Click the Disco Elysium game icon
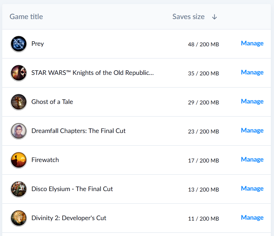 click(19, 189)
